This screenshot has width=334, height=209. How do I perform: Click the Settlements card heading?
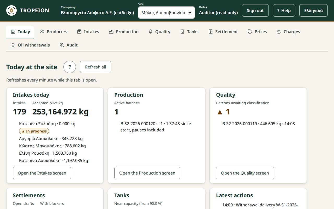click(x=29, y=195)
